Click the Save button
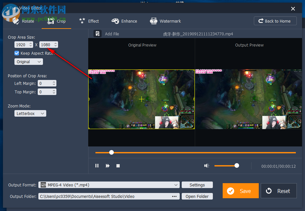The height and width of the screenshot is (211, 305). click(x=240, y=190)
